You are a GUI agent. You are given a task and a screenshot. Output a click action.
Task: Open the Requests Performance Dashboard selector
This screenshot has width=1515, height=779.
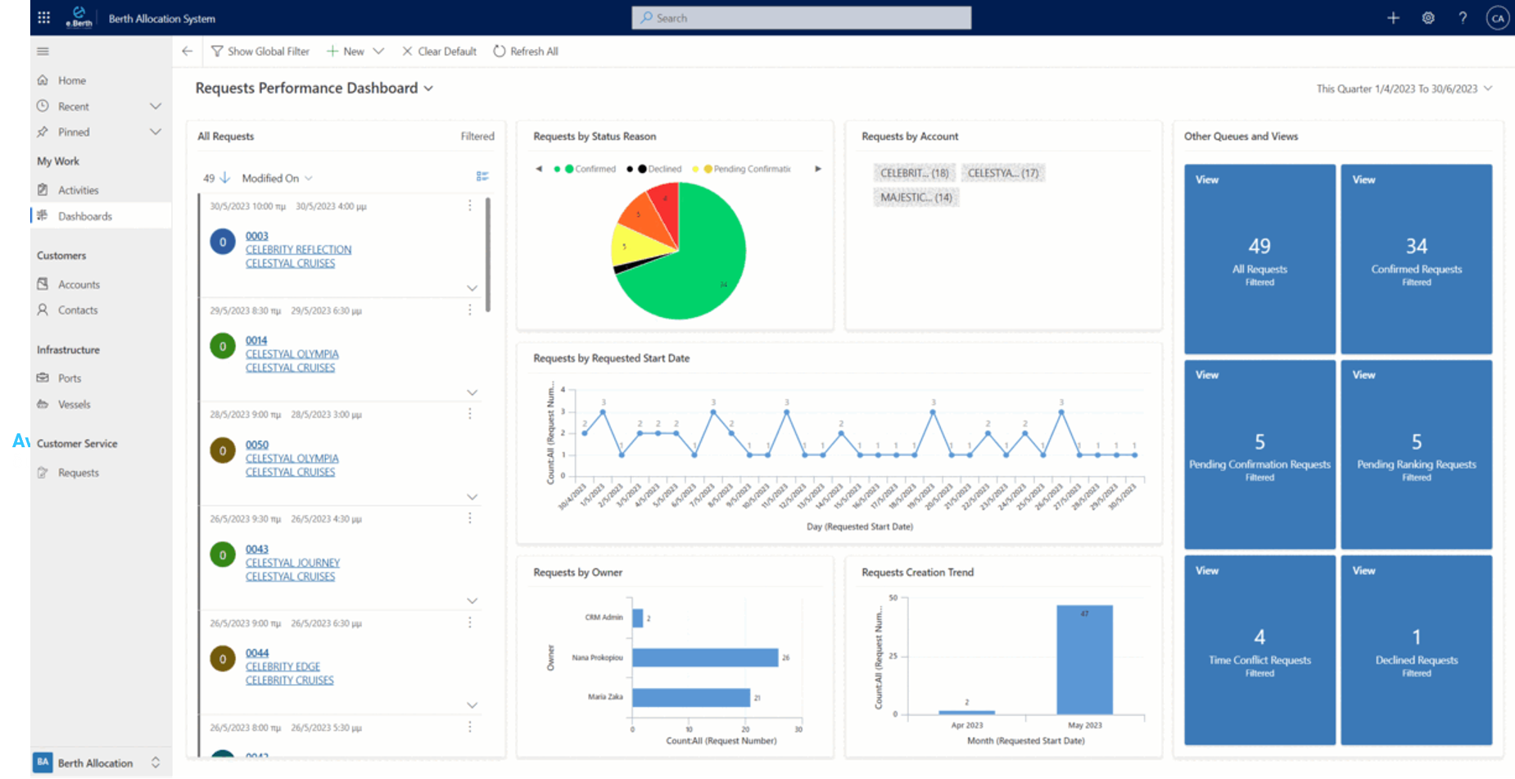pyautogui.click(x=314, y=88)
